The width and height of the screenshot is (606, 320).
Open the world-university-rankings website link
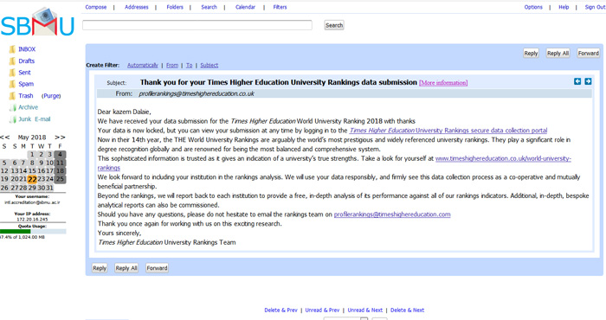[503, 158]
